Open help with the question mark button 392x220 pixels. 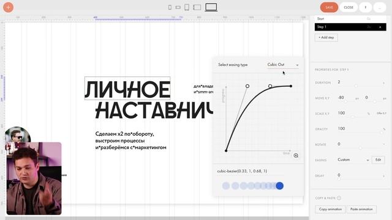365,7
